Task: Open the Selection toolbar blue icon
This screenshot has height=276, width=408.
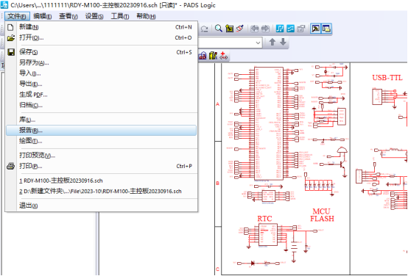Action: pyautogui.click(x=280, y=29)
